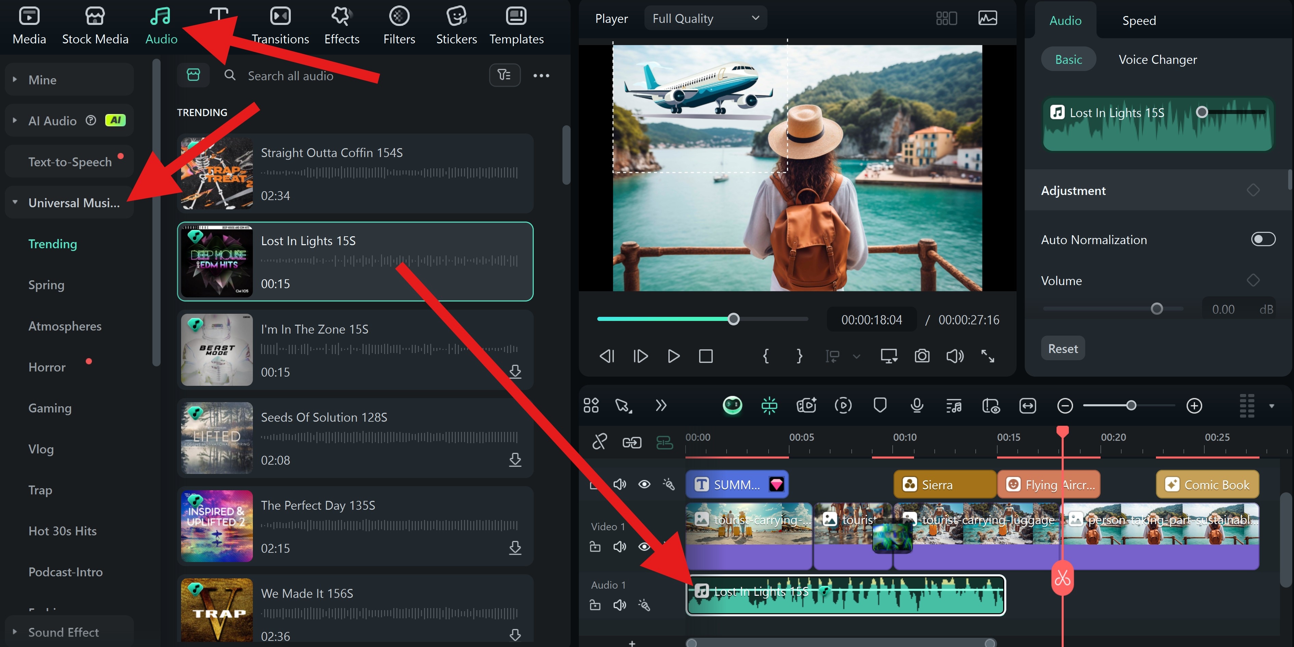Lock the Audio 1 track

click(595, 605)
